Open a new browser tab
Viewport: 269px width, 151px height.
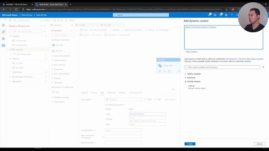click(71, 4)
